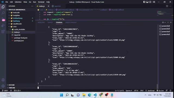Synchronize changes in status bar
174x98 pixels.
click(x=11, y=90)
